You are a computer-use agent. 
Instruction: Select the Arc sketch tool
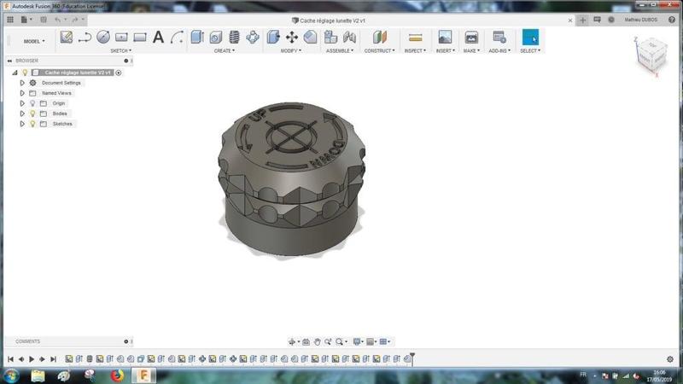177,38
